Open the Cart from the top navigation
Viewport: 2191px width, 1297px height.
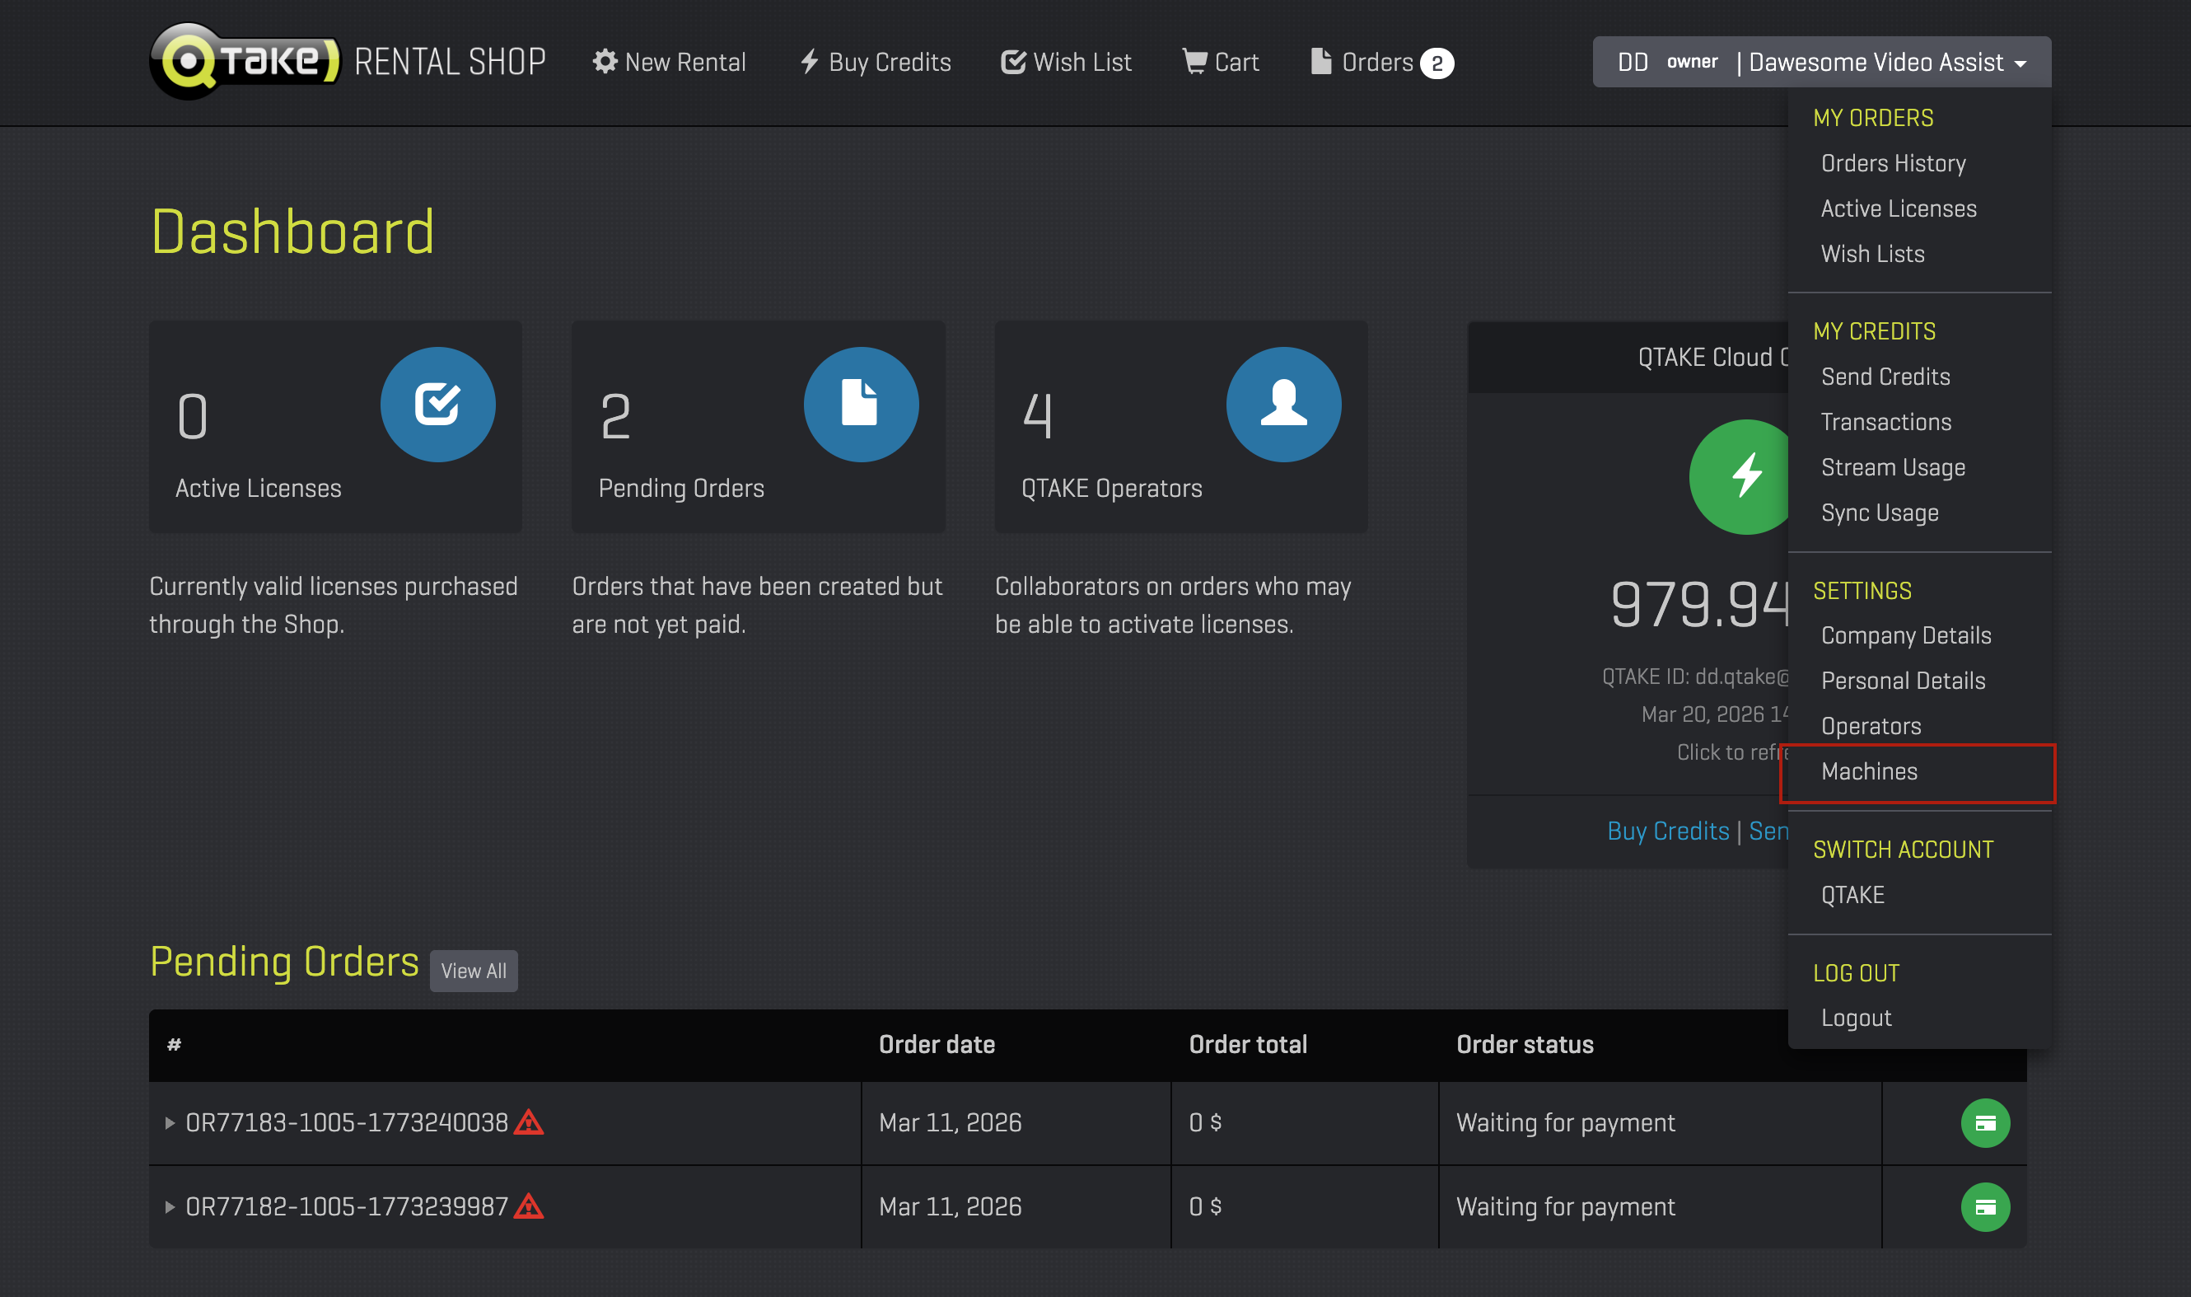pos(1221,62)
